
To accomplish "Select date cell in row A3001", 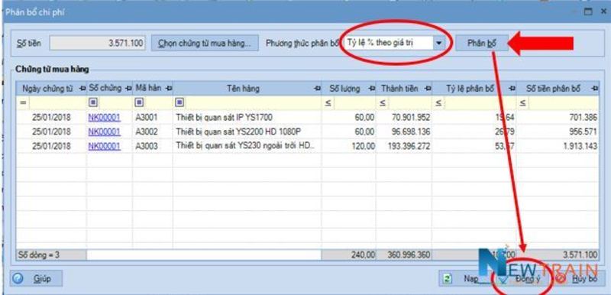I will point(51,117).
